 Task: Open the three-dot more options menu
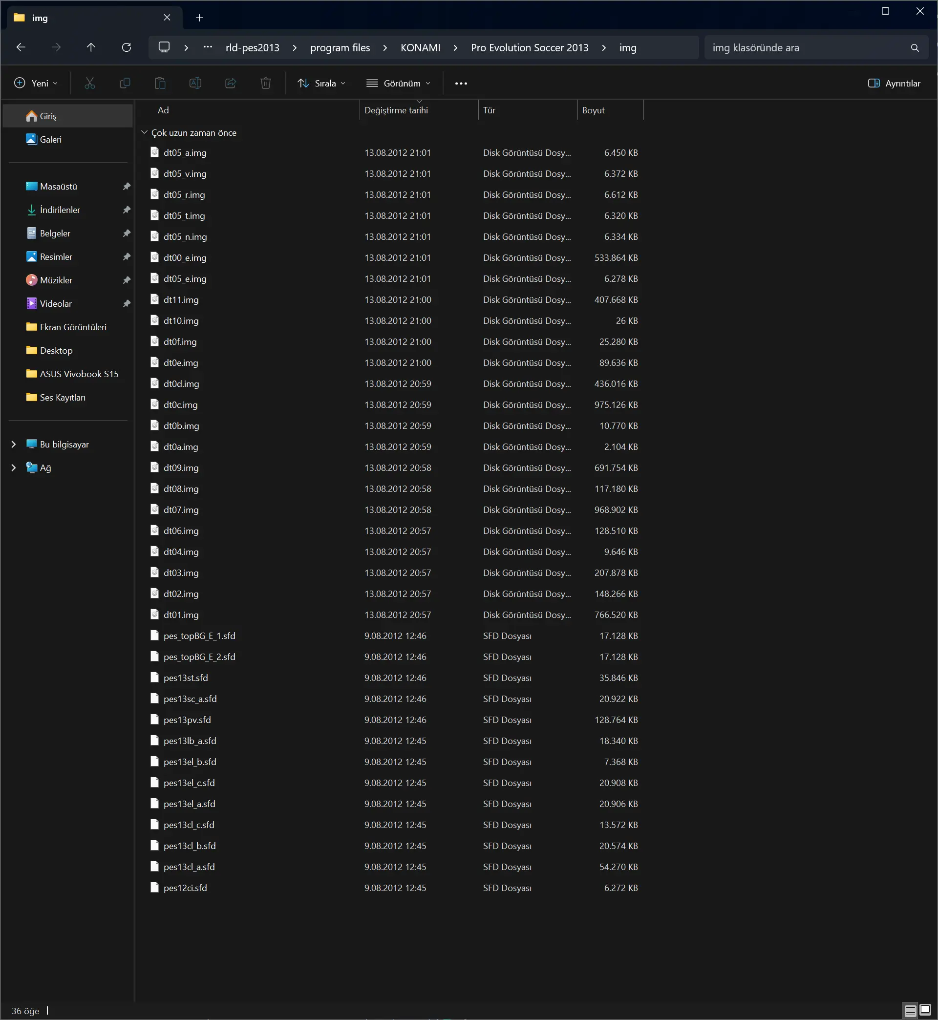pos(461,83)
